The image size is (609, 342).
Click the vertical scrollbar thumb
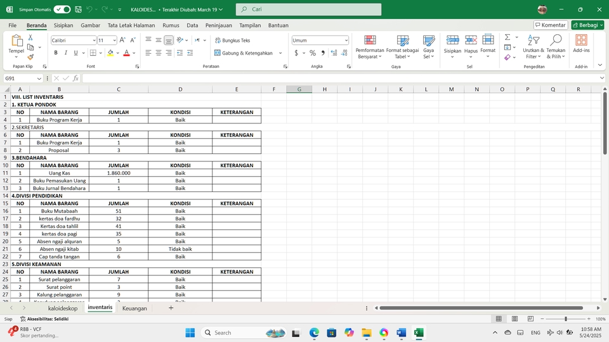click(605, 123)
